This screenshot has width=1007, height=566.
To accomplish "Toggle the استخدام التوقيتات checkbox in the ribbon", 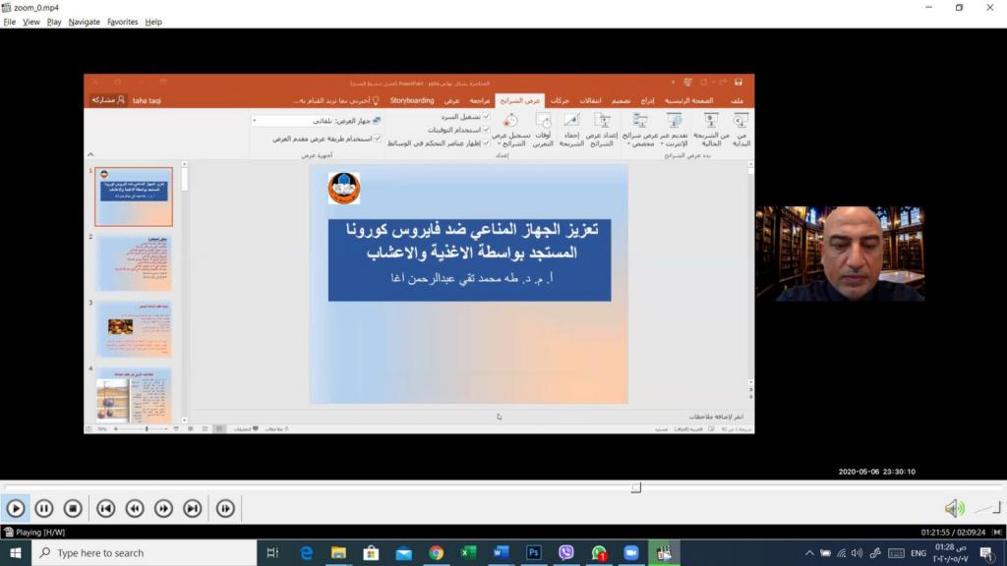I will coord(486,130).
